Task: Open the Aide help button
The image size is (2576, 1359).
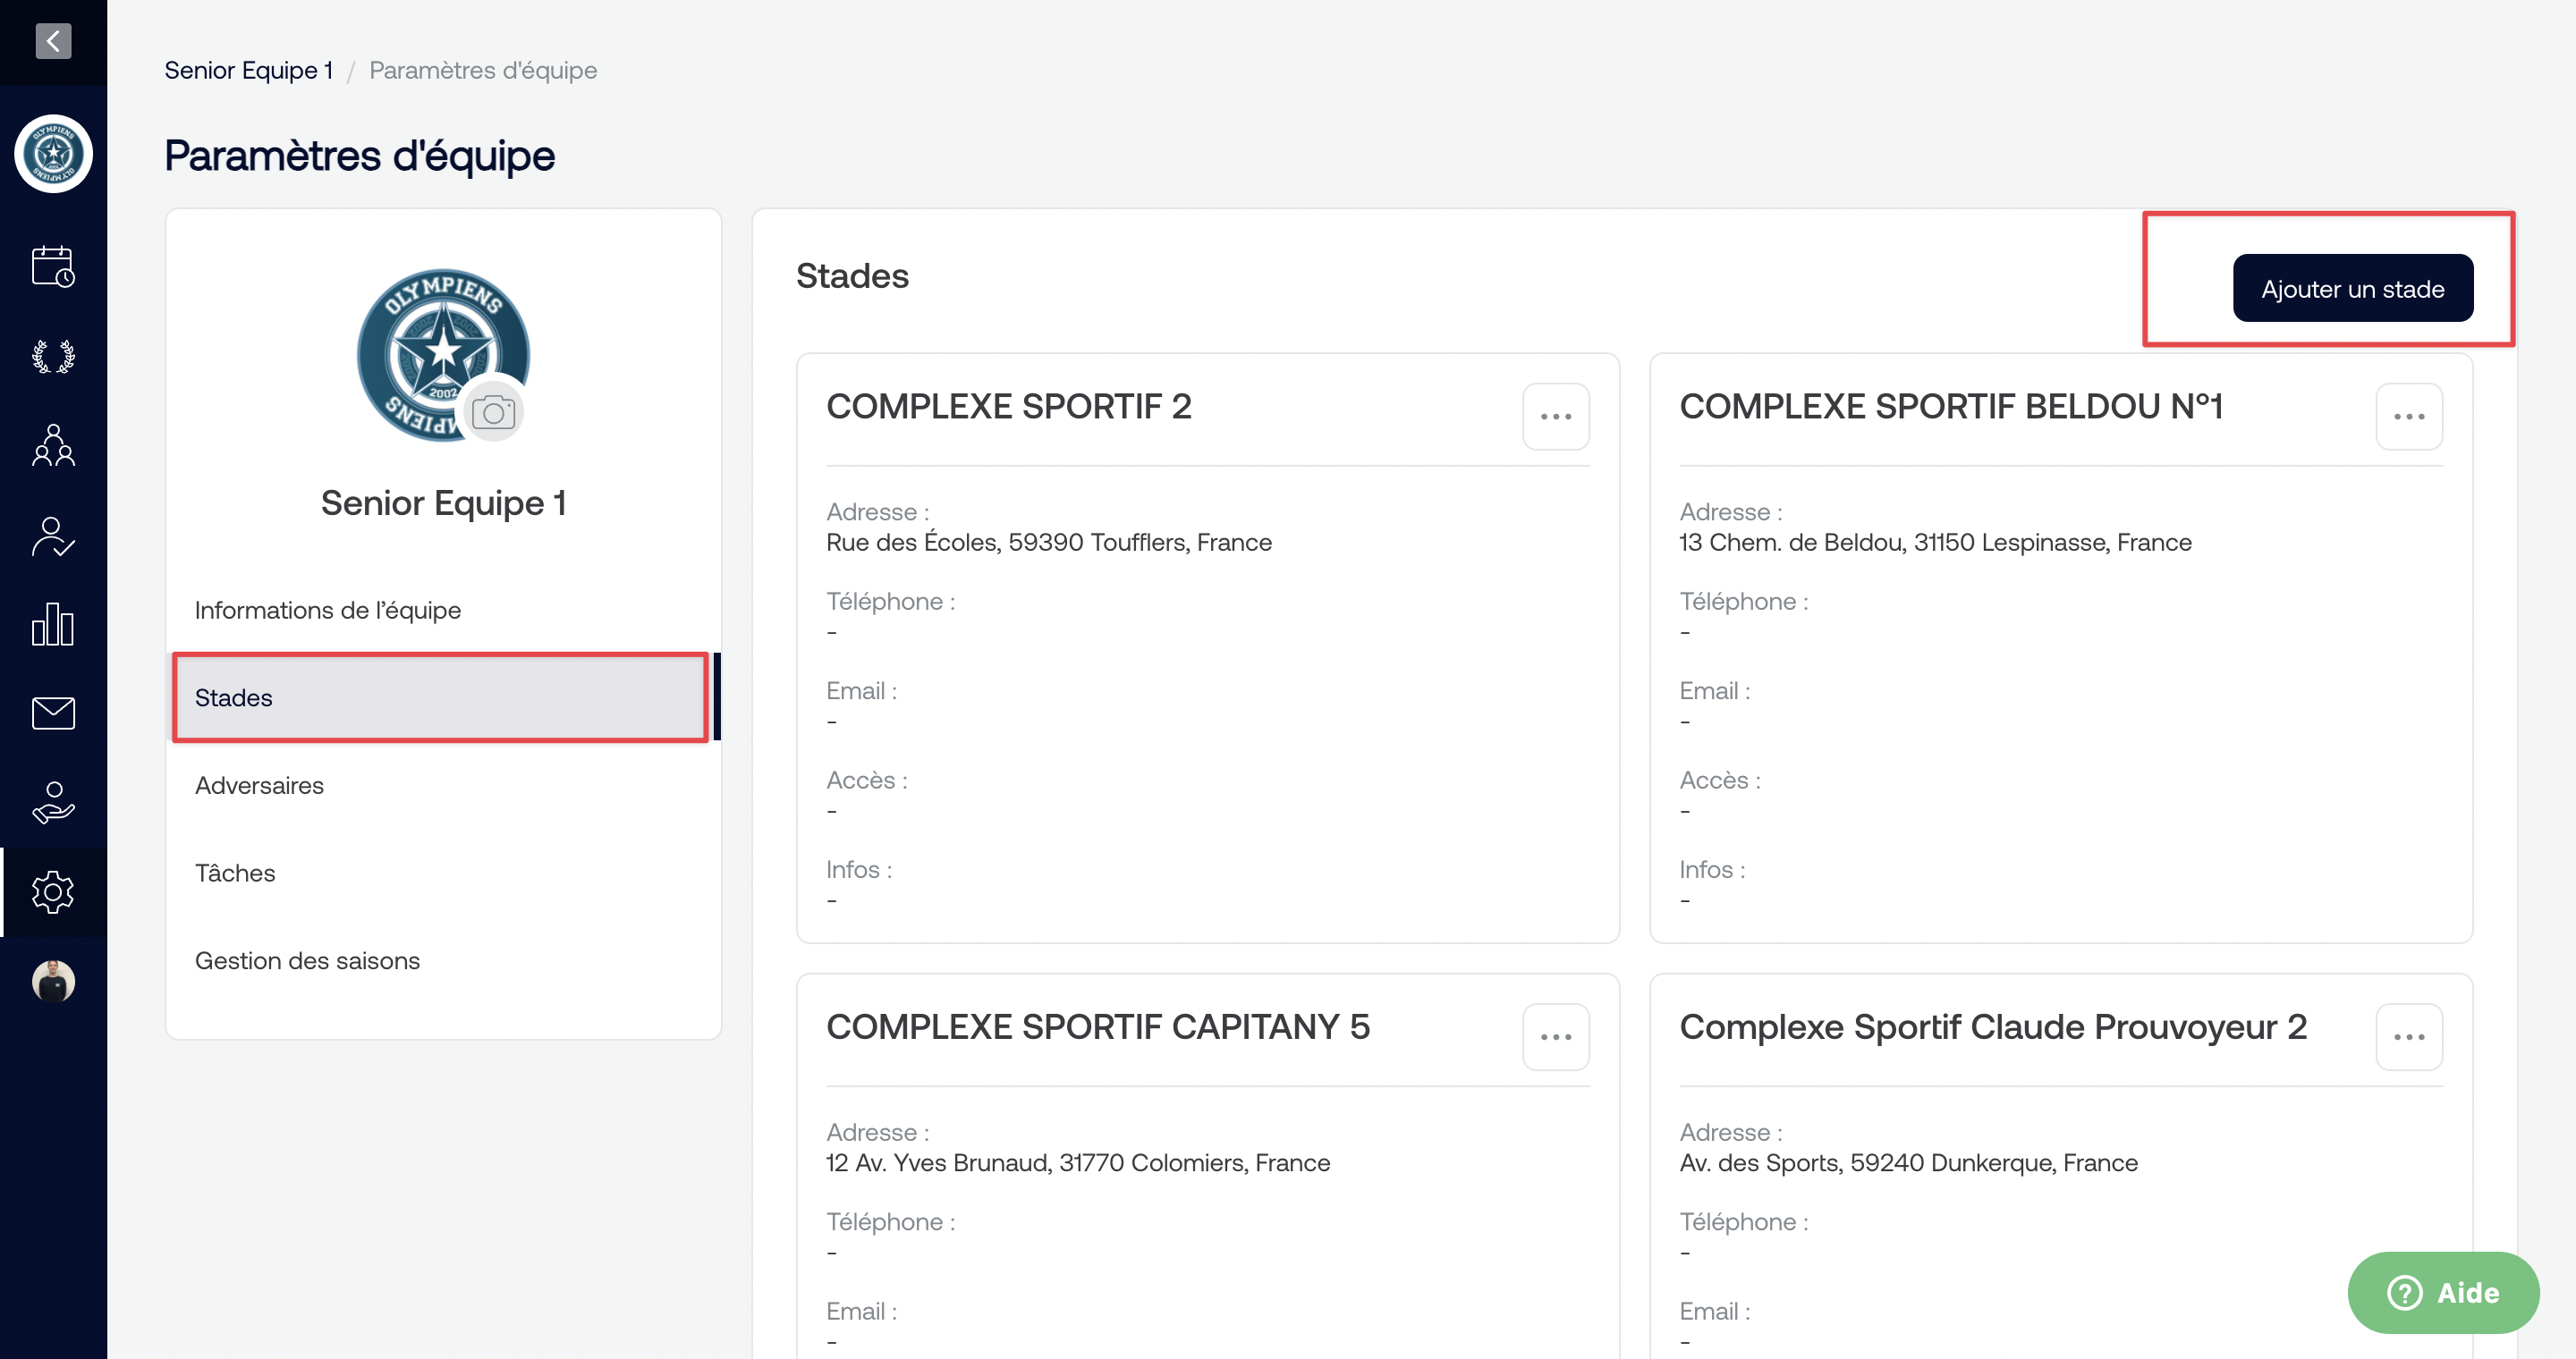Action: [2442, 1293]
